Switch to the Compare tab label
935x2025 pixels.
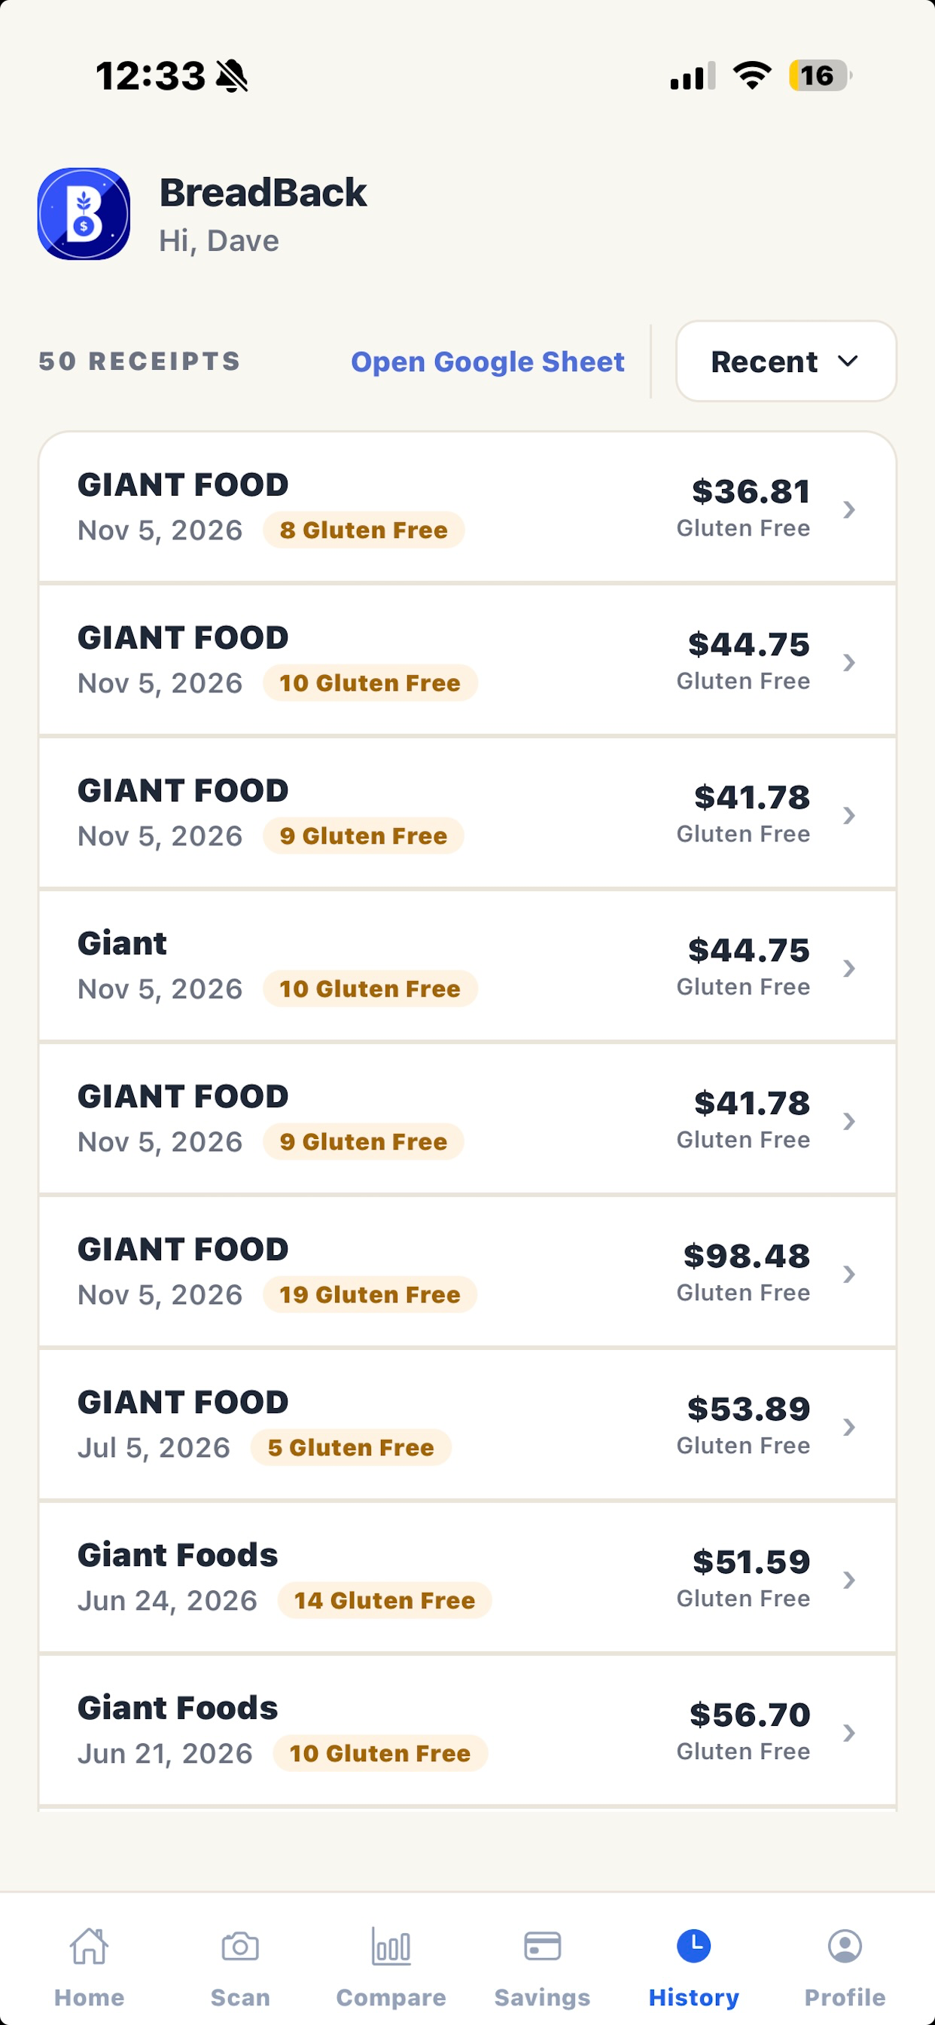tap(391, 1996)
